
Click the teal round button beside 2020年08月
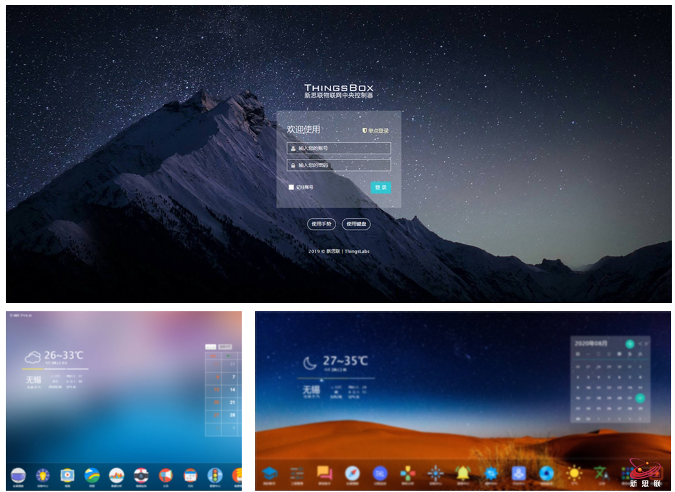click(x=630, y=343)
